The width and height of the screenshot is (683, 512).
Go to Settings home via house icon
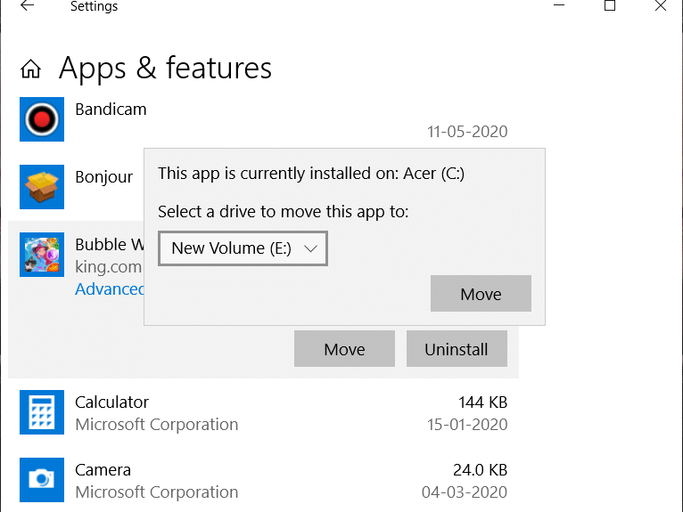pyautogui.click(x=30, y=69)
